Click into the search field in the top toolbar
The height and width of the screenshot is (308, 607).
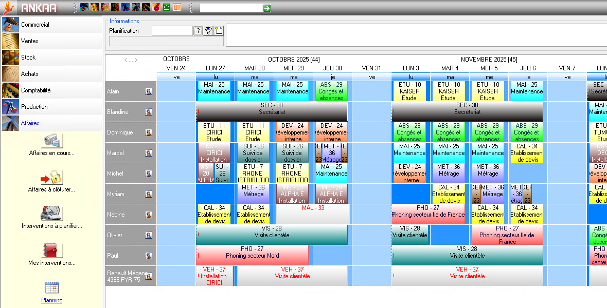231,8
